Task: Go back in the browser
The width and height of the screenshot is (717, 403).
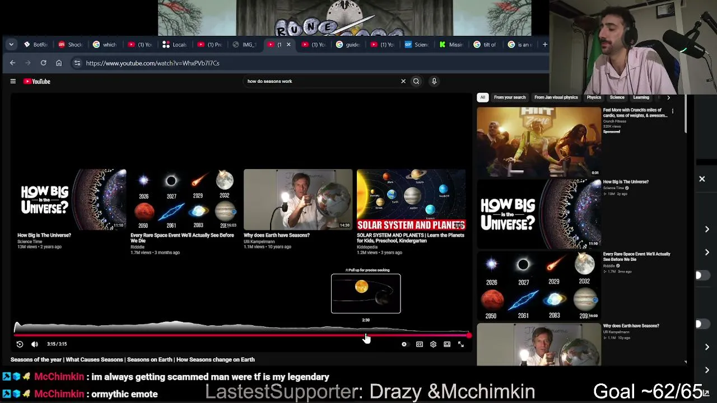Action: [12, 63]
